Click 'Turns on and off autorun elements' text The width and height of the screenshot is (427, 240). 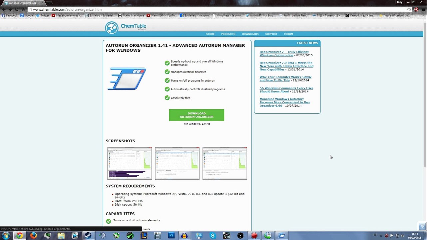click(137, 220)
